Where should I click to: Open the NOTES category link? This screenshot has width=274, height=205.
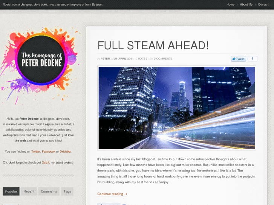(142, 59)
